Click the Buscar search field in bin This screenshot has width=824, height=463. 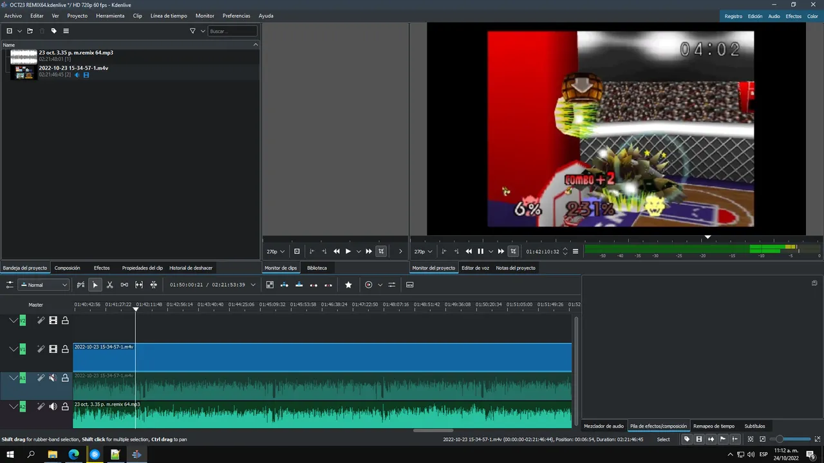point(232,31)
